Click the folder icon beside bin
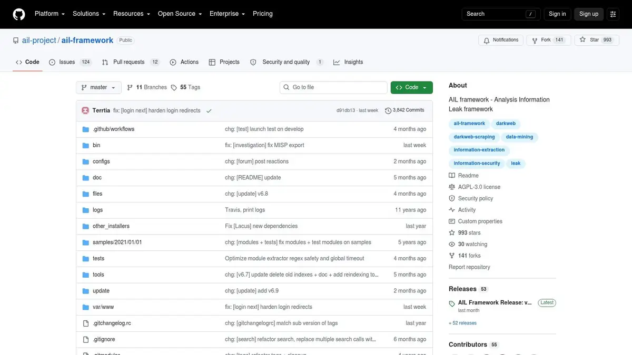This screenshot has height=355, width=632. tap(86, 145)
